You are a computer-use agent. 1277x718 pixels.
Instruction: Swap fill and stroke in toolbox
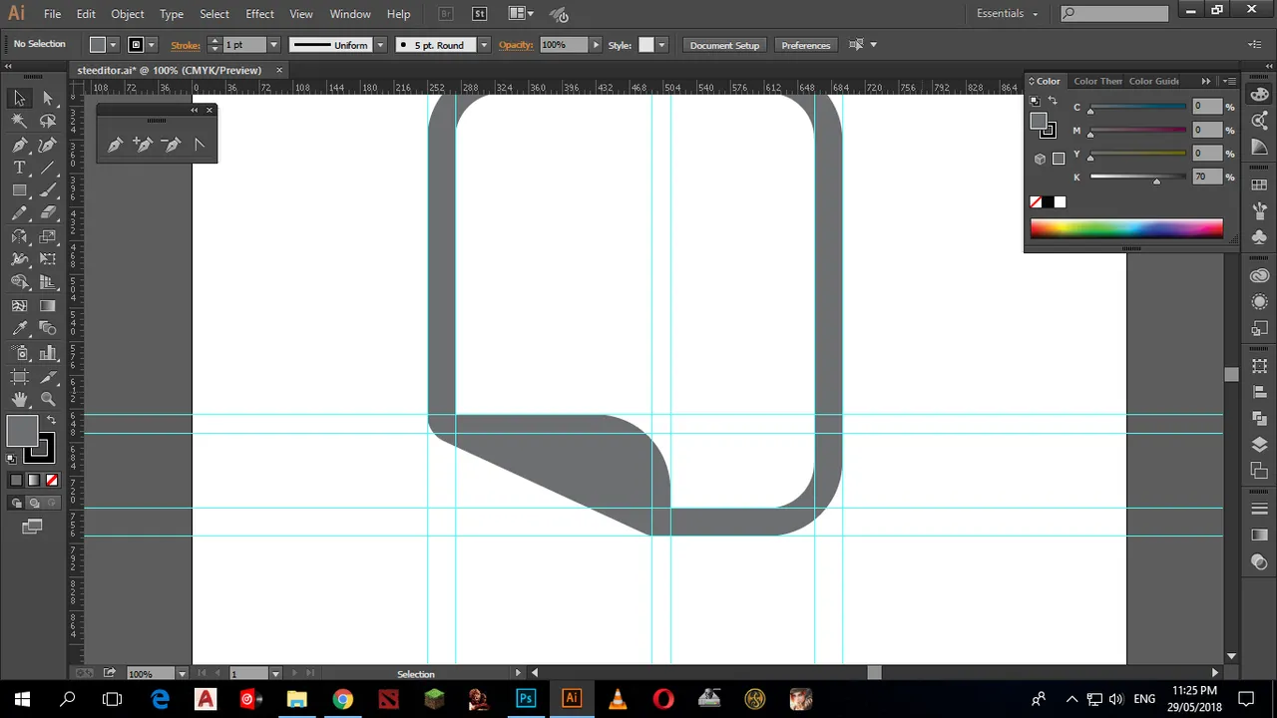(52, 420)
